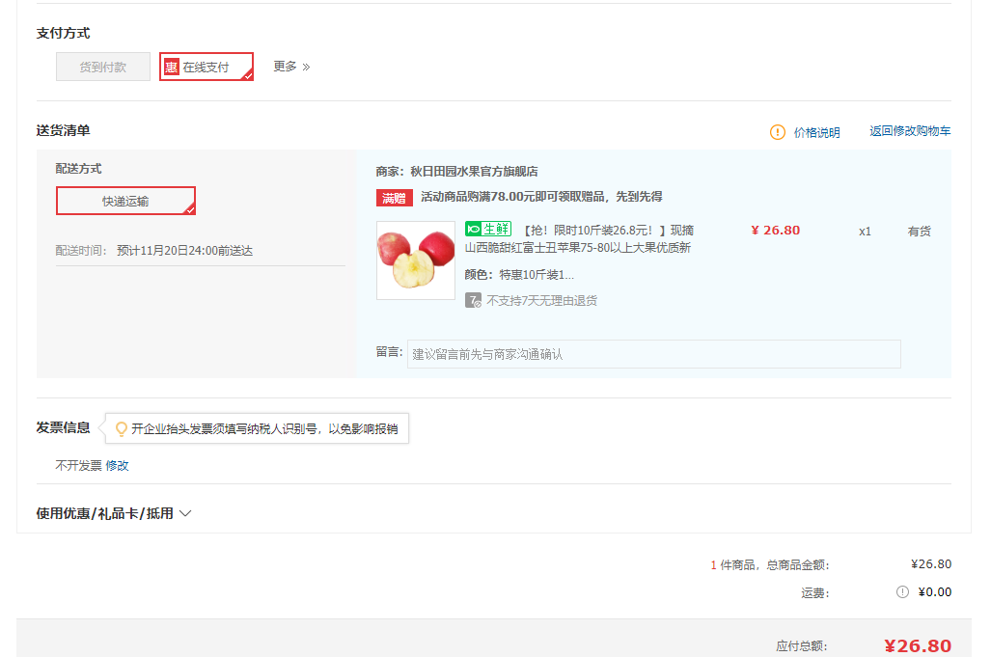
Task: Click the item price ¥ 26.80
Action: pyautogui.click(x=776, y=231)
